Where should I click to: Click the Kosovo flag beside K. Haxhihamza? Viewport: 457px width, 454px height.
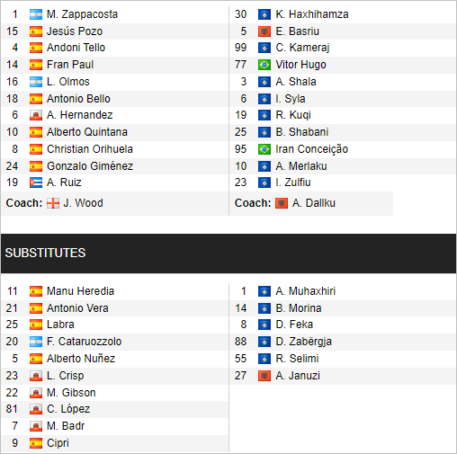click(x=264, y=14)
